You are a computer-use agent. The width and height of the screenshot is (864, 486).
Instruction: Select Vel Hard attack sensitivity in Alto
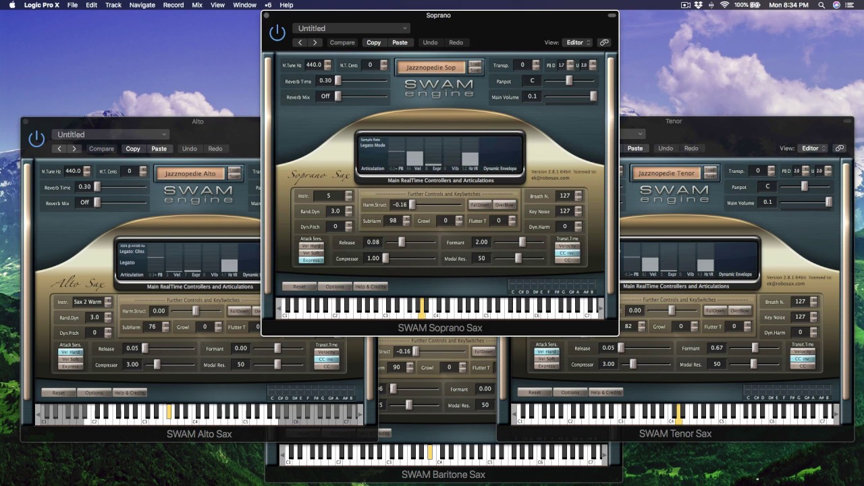click(72, 352)
